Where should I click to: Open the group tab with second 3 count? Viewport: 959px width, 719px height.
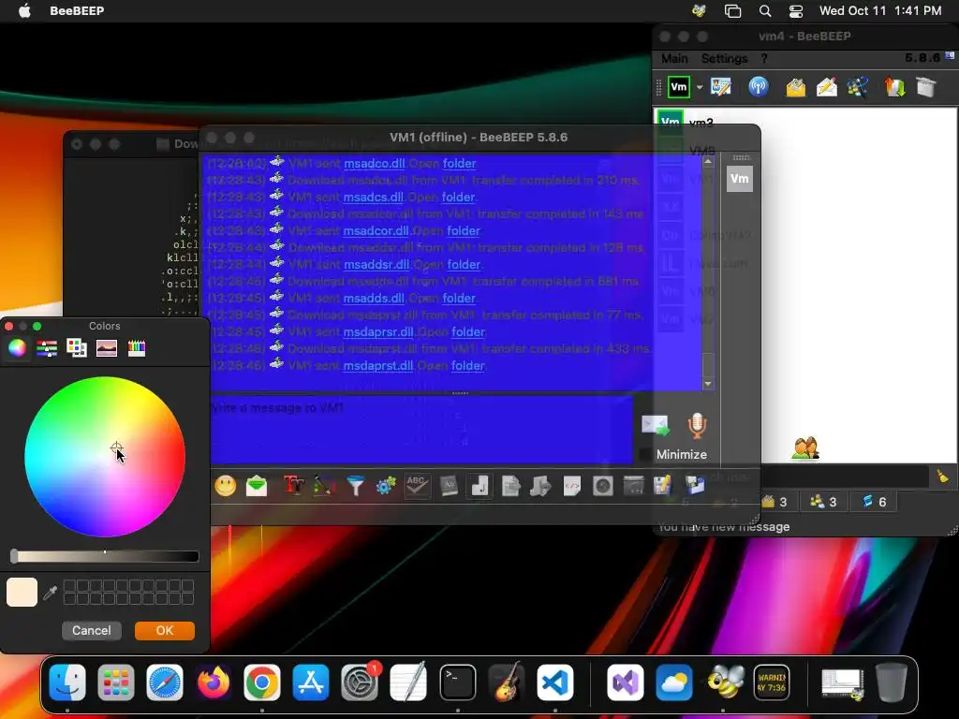[824, 502]
